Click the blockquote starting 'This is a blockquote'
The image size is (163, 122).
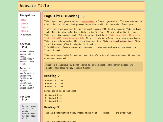coord(94,67)
